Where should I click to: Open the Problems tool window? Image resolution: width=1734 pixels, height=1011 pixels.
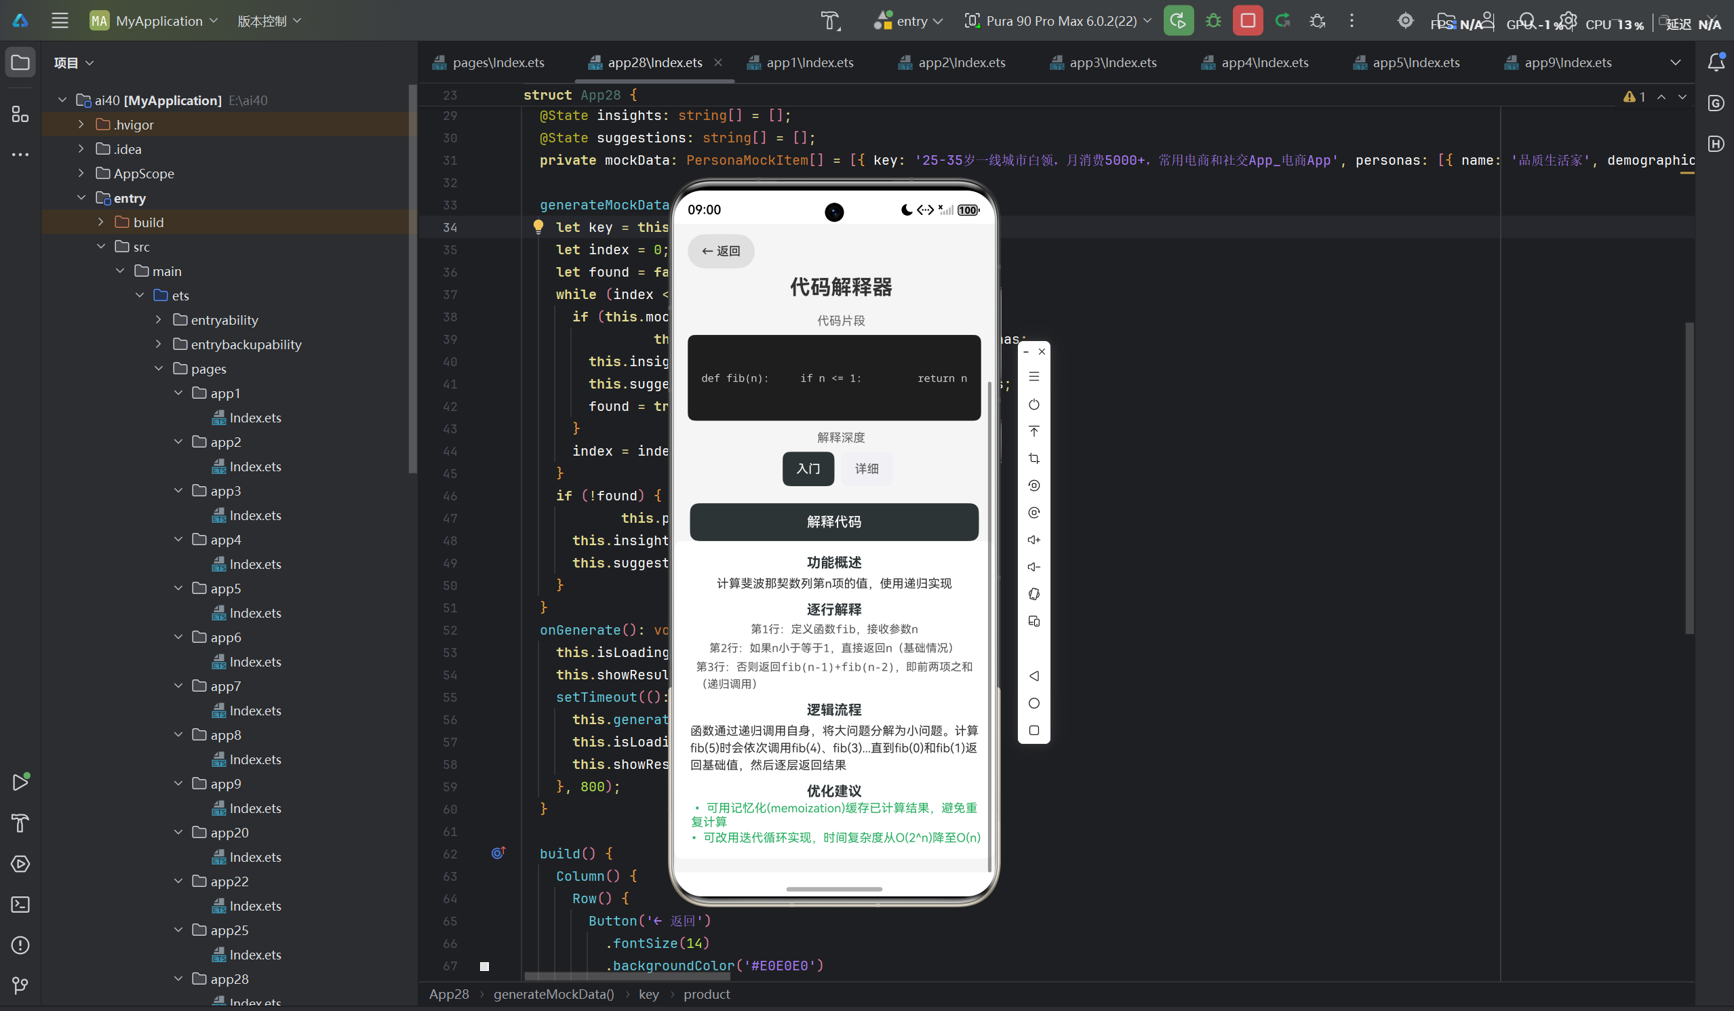pyautogui.click(x=20, y=945)
